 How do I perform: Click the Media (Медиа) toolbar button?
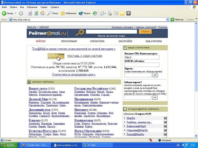coord(84,13)
